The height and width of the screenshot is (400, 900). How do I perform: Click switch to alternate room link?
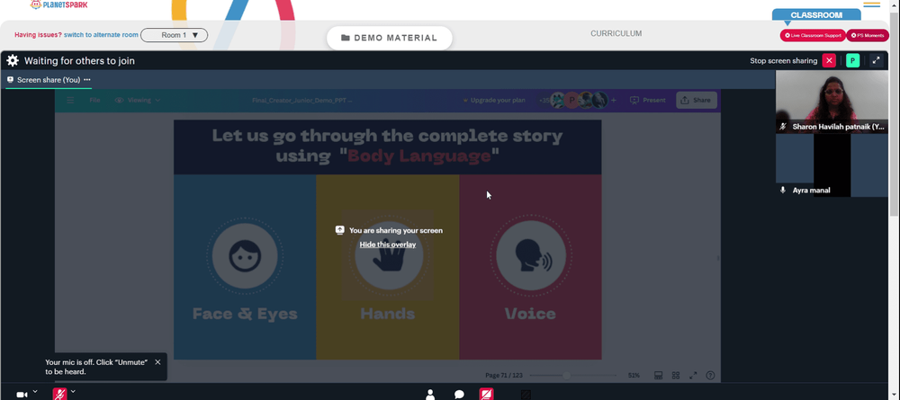tap(101, 35)
